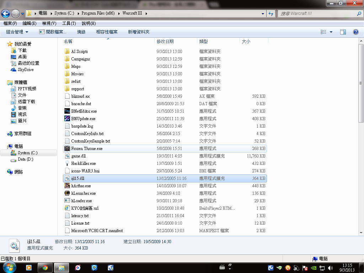
Task: Open the 編輯(E) menu
Action: tap(30, 23)
